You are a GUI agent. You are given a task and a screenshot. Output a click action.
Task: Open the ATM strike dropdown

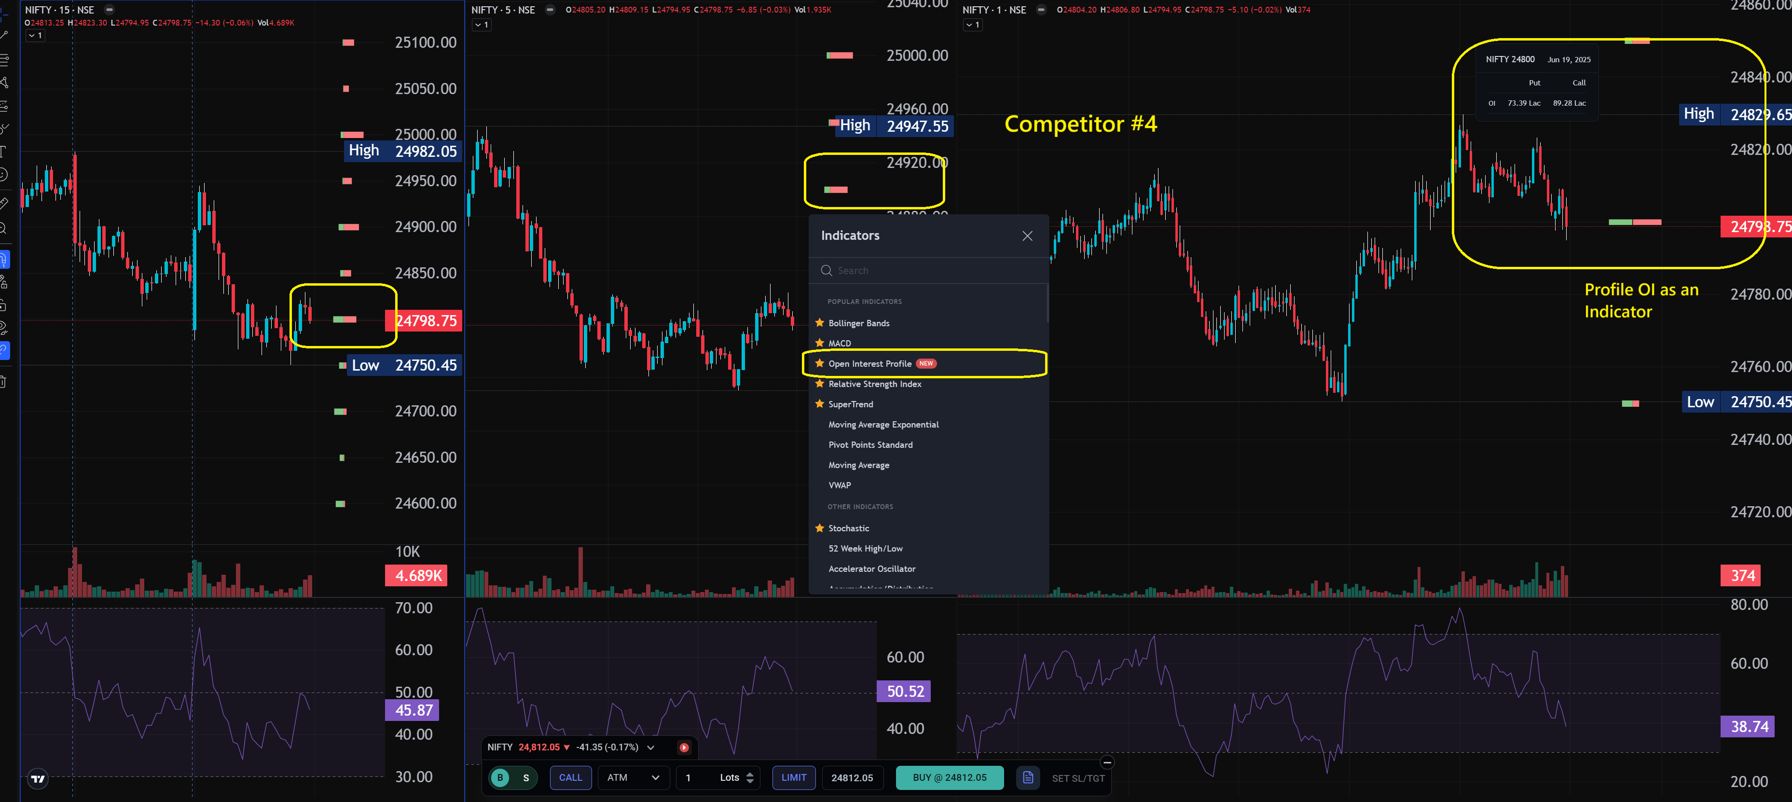(x=633, y=778)
